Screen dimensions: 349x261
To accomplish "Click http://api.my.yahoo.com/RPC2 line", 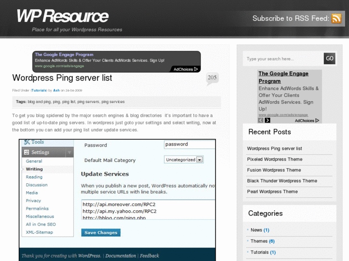I will [120, 211].
